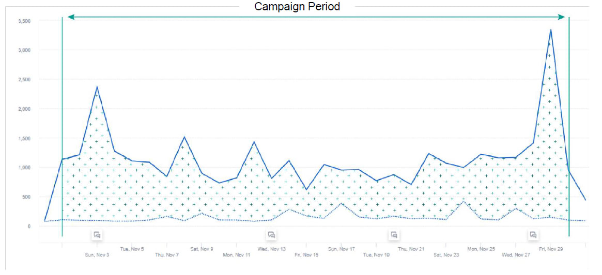602x275 pixels.
Task: Click the Sun, Nov 17 date label
Action: point(342,249)
